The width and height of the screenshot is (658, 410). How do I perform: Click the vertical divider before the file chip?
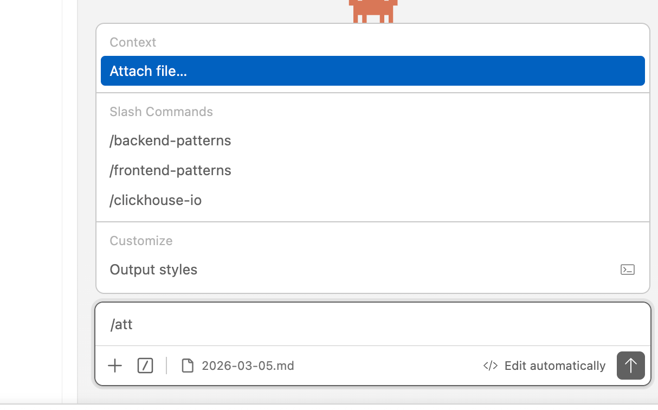point(166,366)
